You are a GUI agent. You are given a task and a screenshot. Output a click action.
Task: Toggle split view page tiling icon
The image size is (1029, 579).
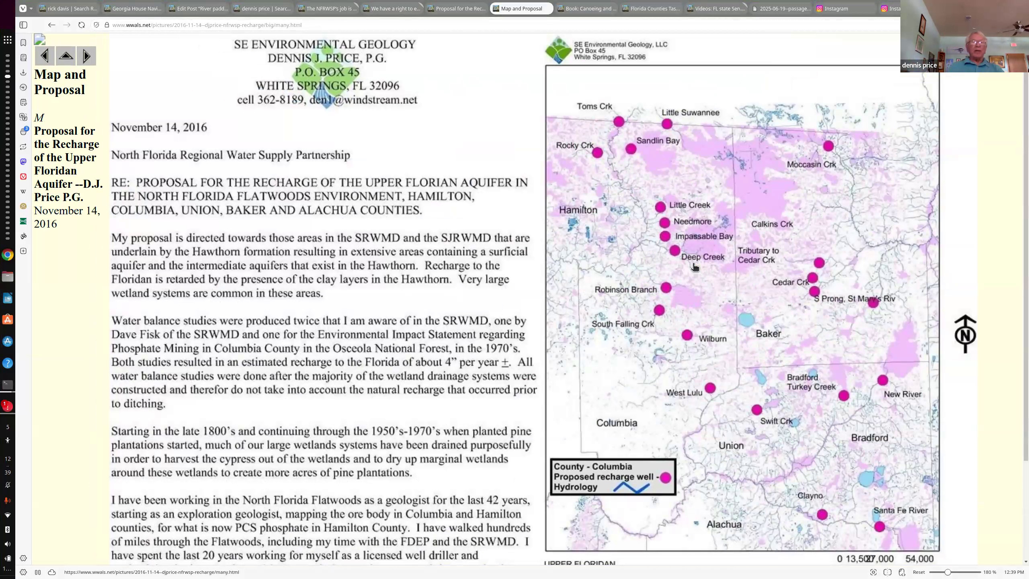tap(888, 572)
